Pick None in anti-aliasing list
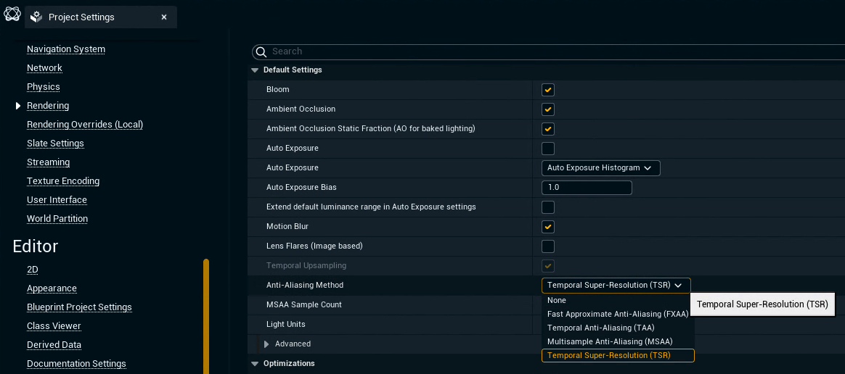 tap(557, 300)
